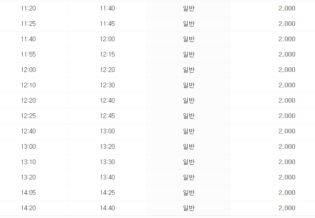
Task: Click the 11:45 arrival time
Action: point(108,24)
